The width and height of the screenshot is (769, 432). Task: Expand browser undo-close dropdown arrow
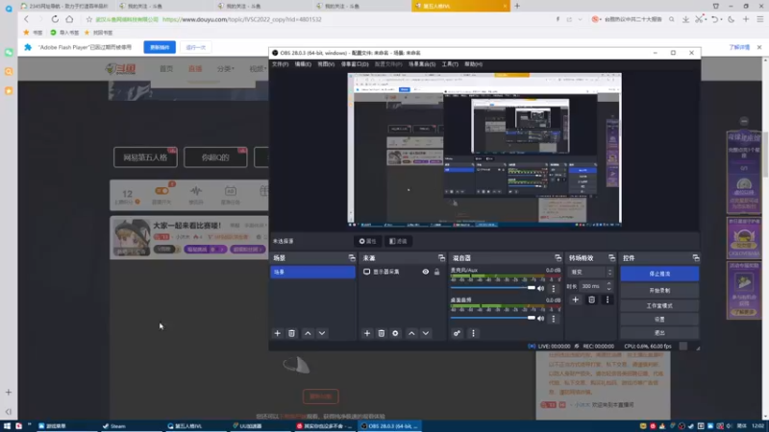point(722,19)
